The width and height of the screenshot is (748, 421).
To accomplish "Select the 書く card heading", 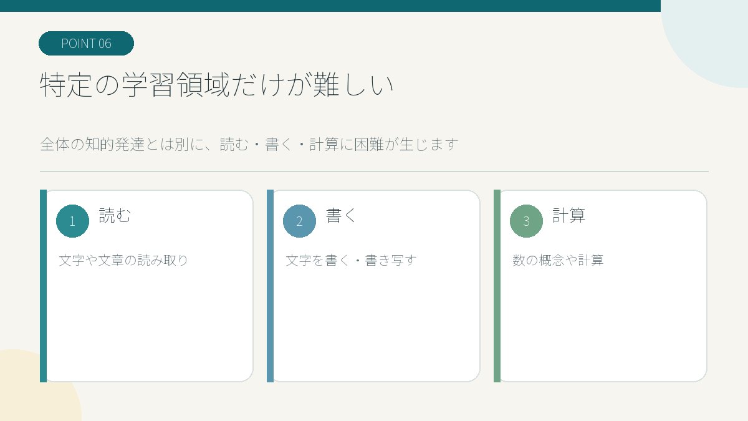I will point(342,216).
